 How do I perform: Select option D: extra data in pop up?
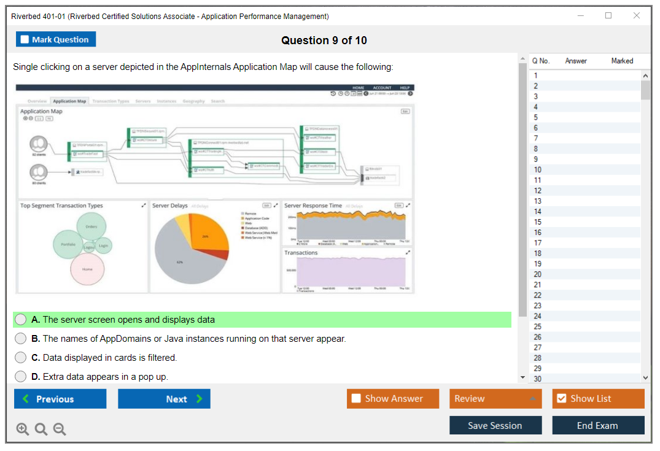[x=21, y=377]
